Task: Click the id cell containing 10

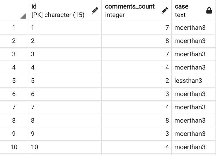Action: [65, 147]
